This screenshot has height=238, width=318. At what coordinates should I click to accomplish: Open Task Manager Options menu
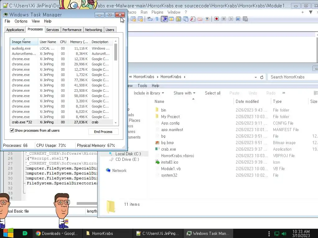click(21, 21)
